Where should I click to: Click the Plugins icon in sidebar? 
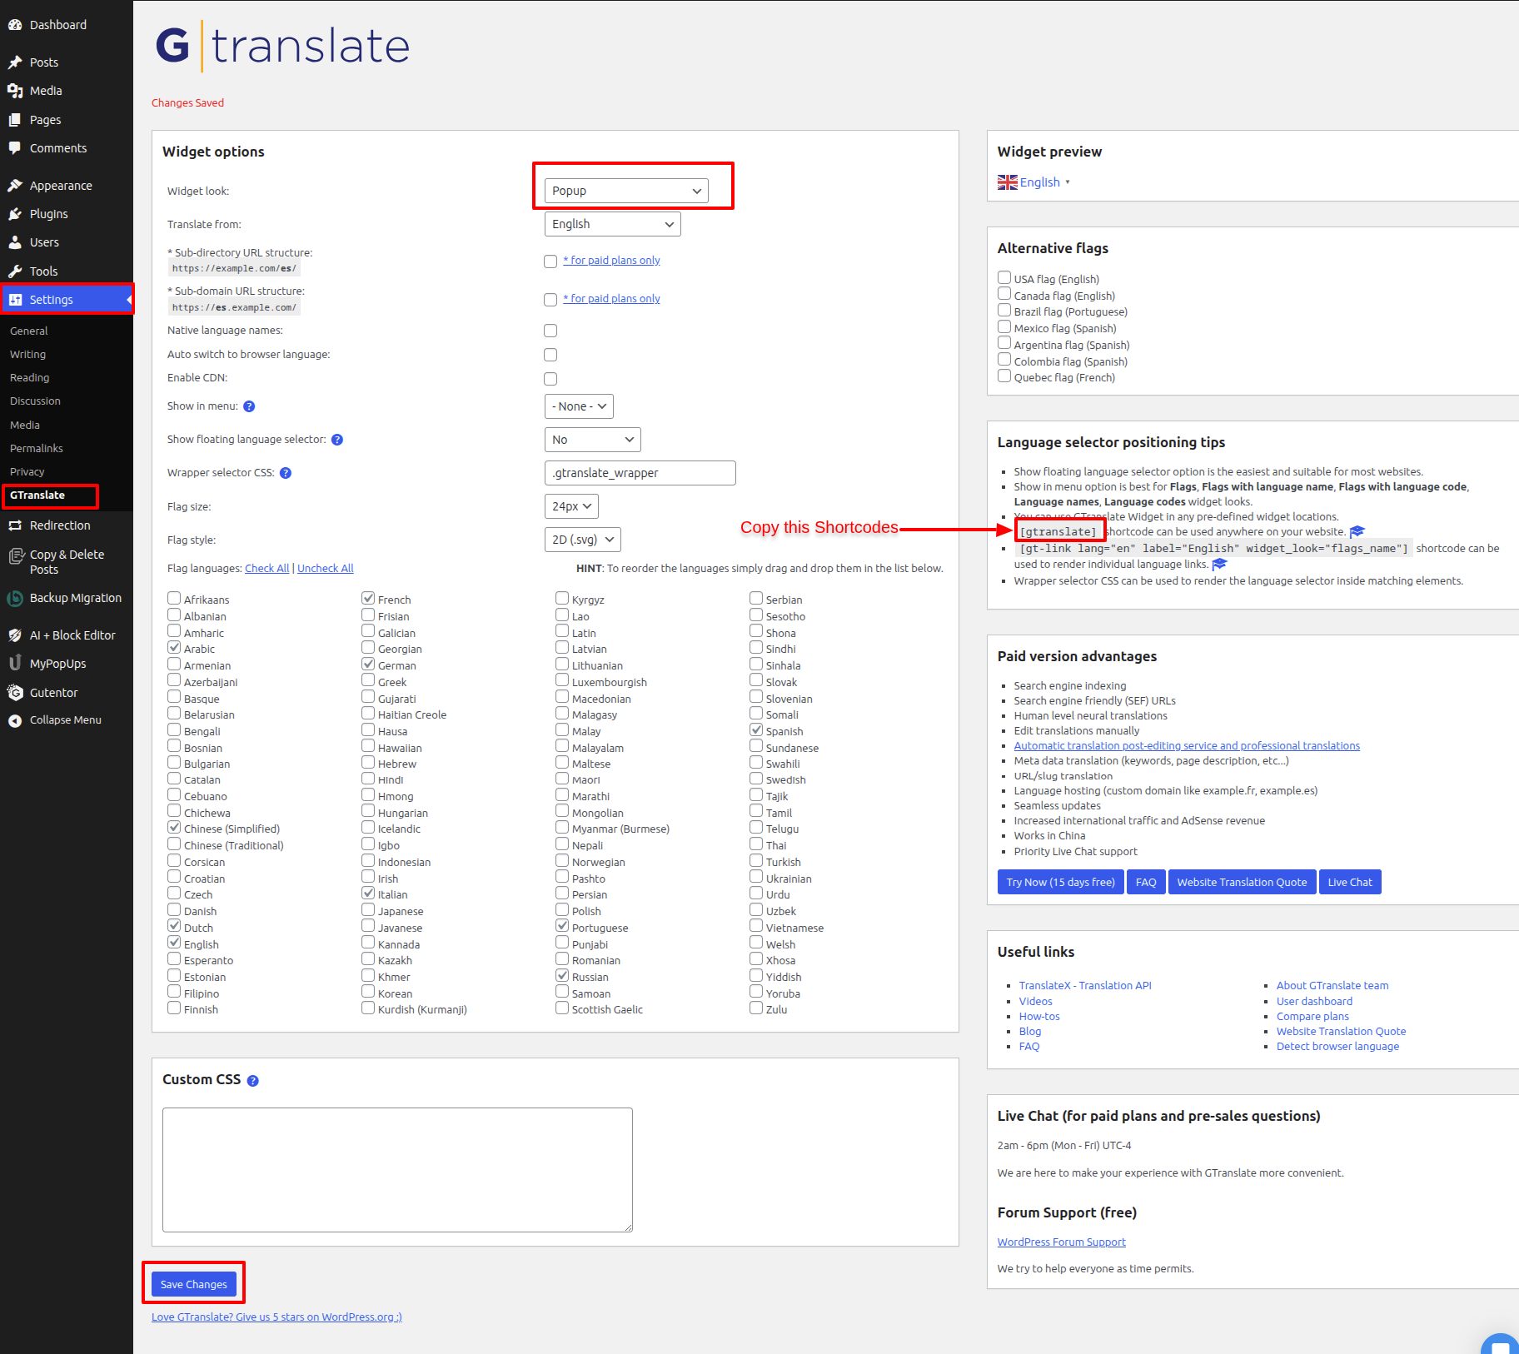click(15, 214)
